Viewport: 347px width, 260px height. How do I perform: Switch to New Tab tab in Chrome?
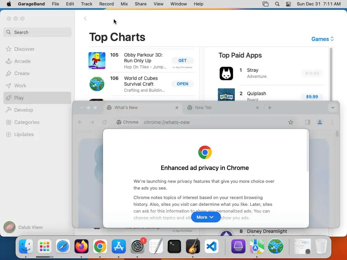coord(222,108)
